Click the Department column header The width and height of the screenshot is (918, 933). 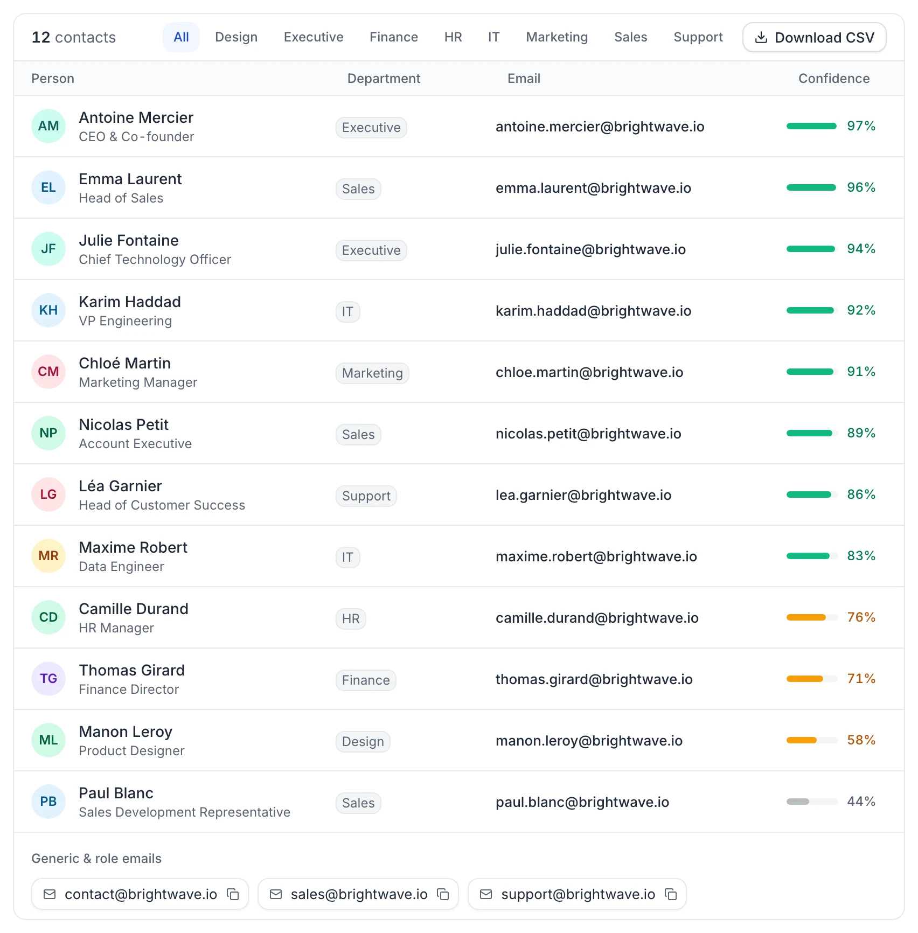[384, 79]
